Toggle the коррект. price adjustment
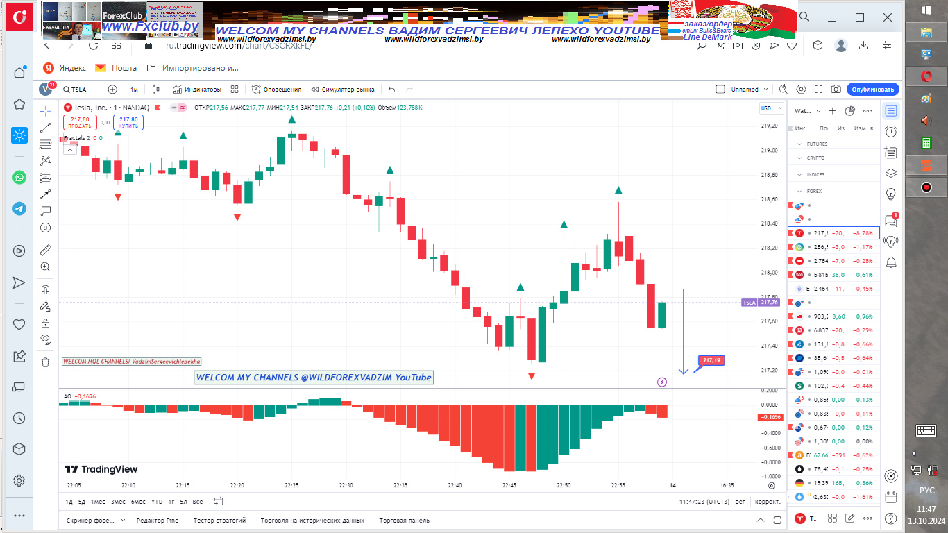The height and width of the screenshot is (533, 948). [768, 501]
